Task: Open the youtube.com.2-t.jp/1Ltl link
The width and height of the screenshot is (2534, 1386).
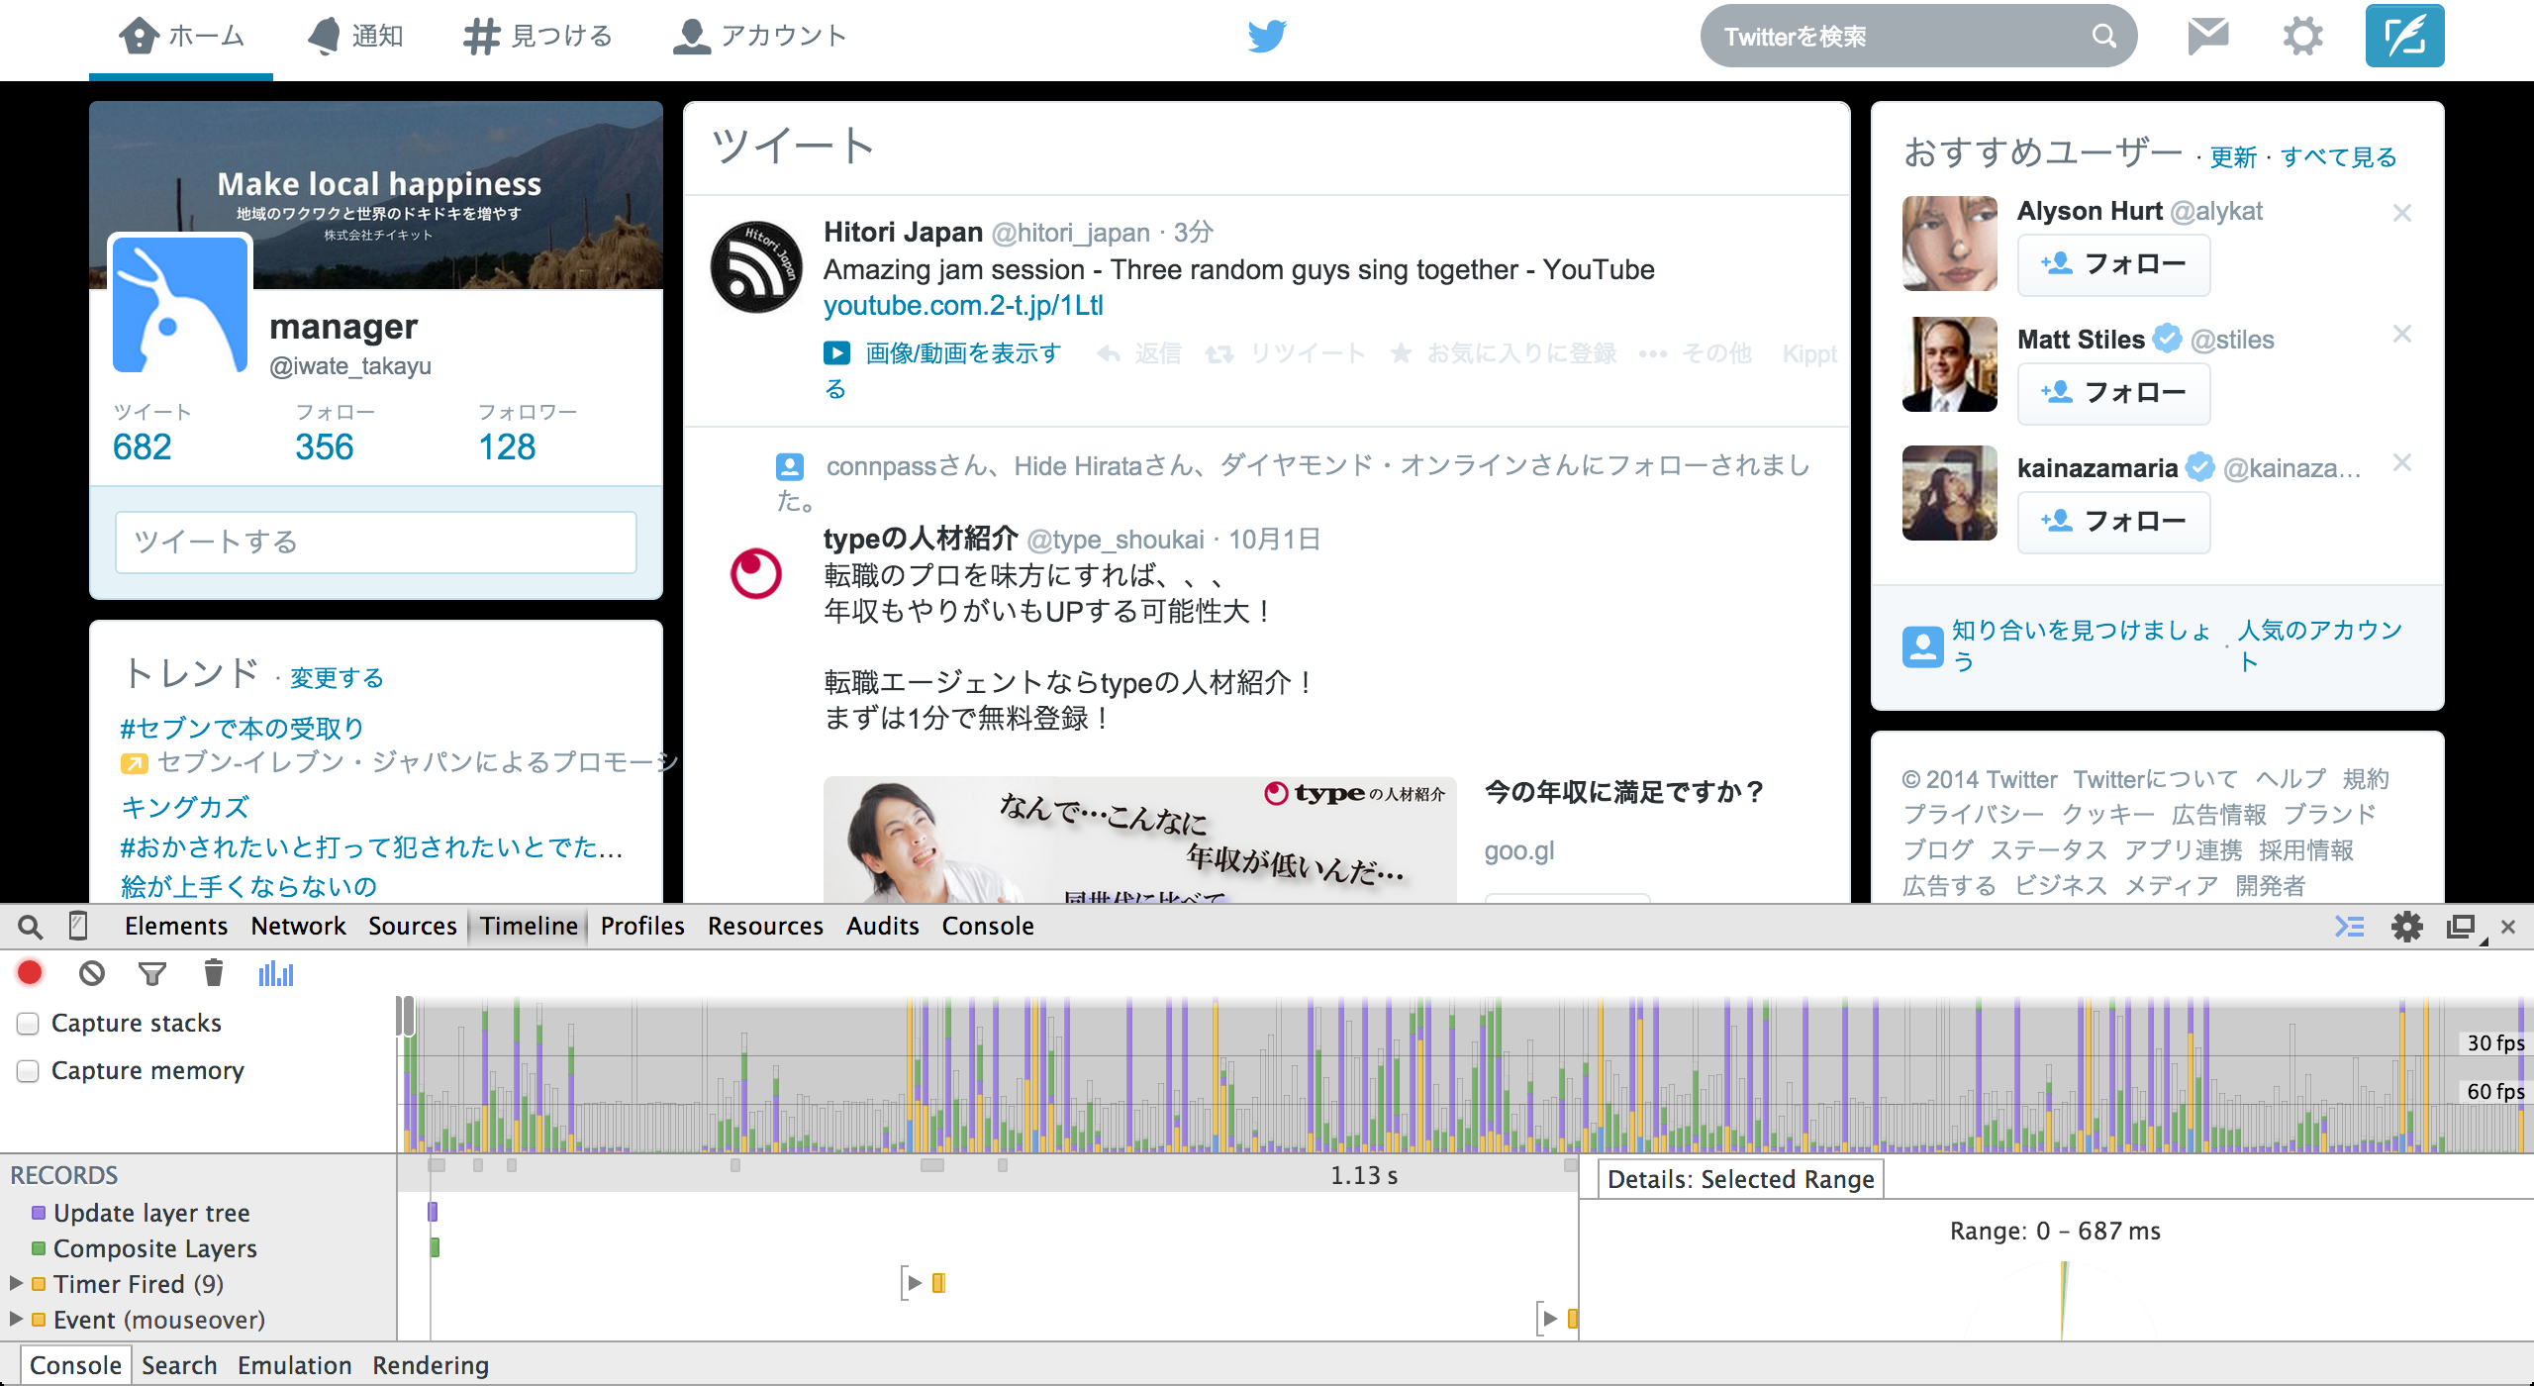Action: point(965,306)
